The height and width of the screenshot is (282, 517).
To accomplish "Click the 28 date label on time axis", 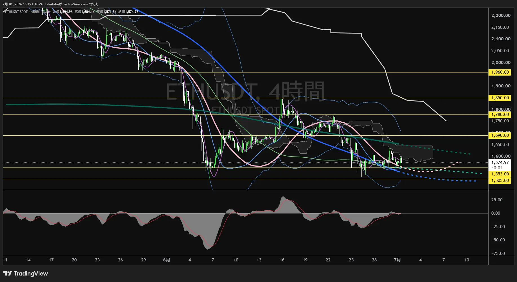I will 374,260.
